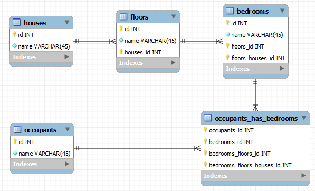This screenshot has height=191, width=315.
Task: Expand Indexes section of occupants_has_bedrooms
Action: (303, 176)
